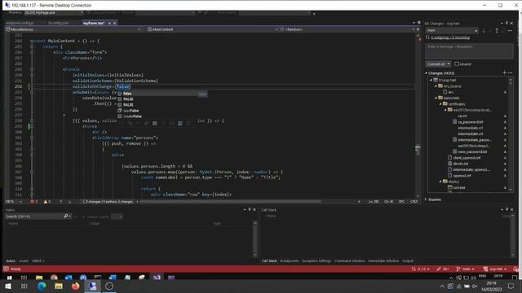The width and height of the screenshot is (522, 293).
Task: Open Changes section more options ellipsis
Action: point(511,72)
